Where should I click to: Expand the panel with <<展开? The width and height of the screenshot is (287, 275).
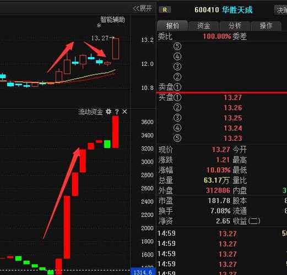click(143, 8)
